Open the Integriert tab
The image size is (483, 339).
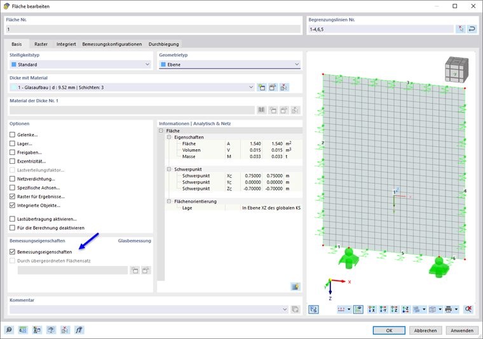click(x=66, y=44)
